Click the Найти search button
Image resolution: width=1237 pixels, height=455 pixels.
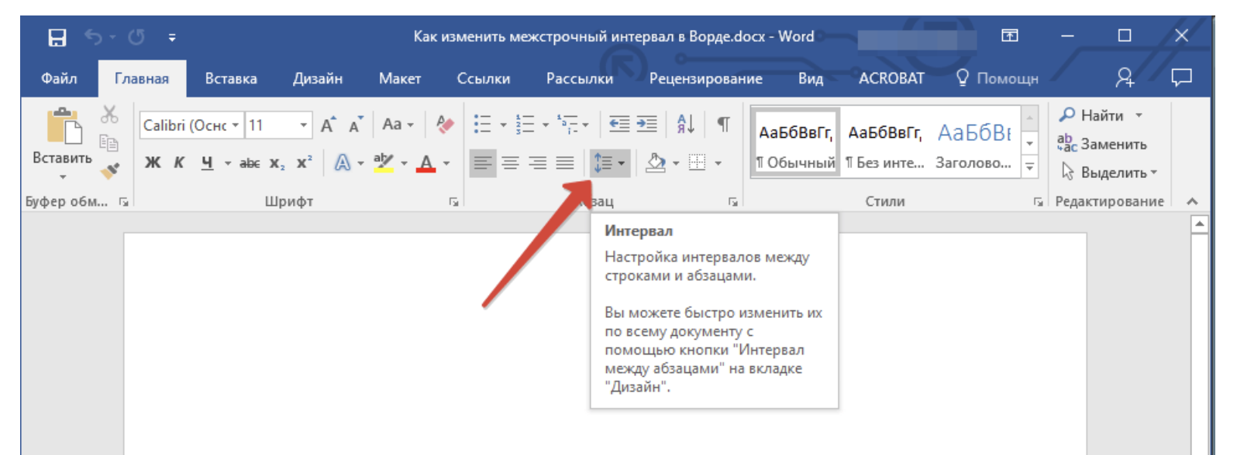[1092, 115]
